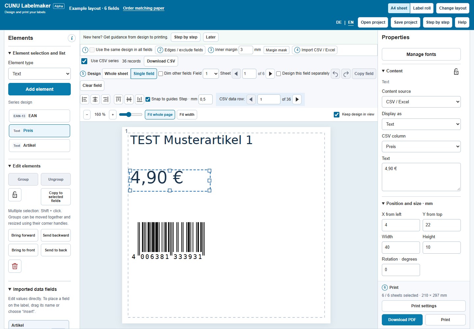474x329 pixels.
Task: Go to next sheet
Action: 270,74
